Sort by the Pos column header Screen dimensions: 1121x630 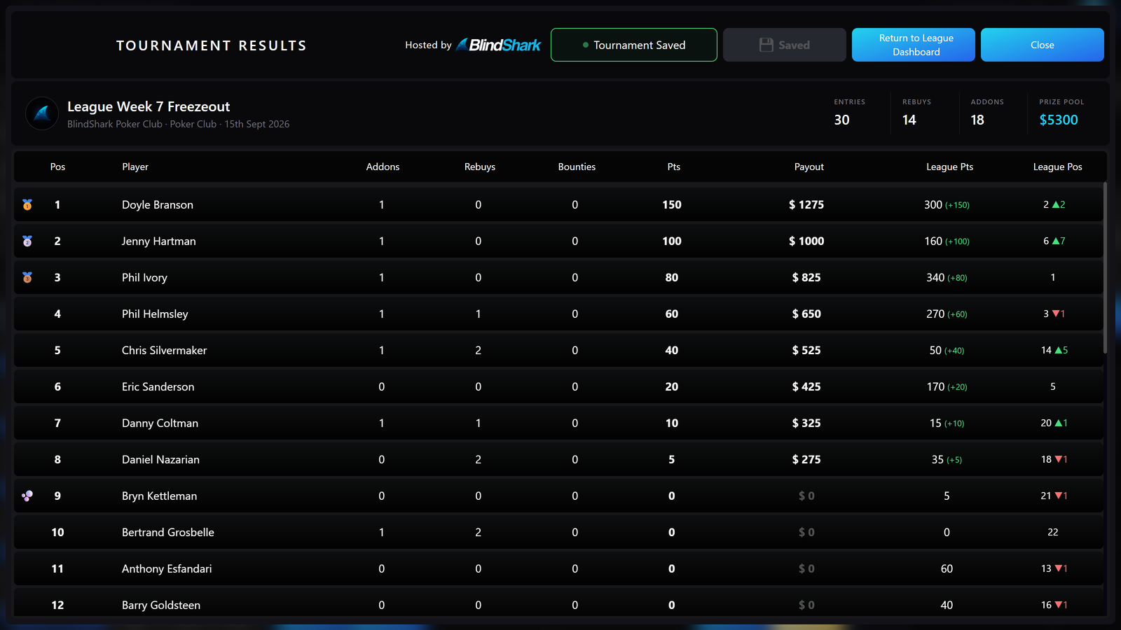pyautogui.click(x=57, y=167)
